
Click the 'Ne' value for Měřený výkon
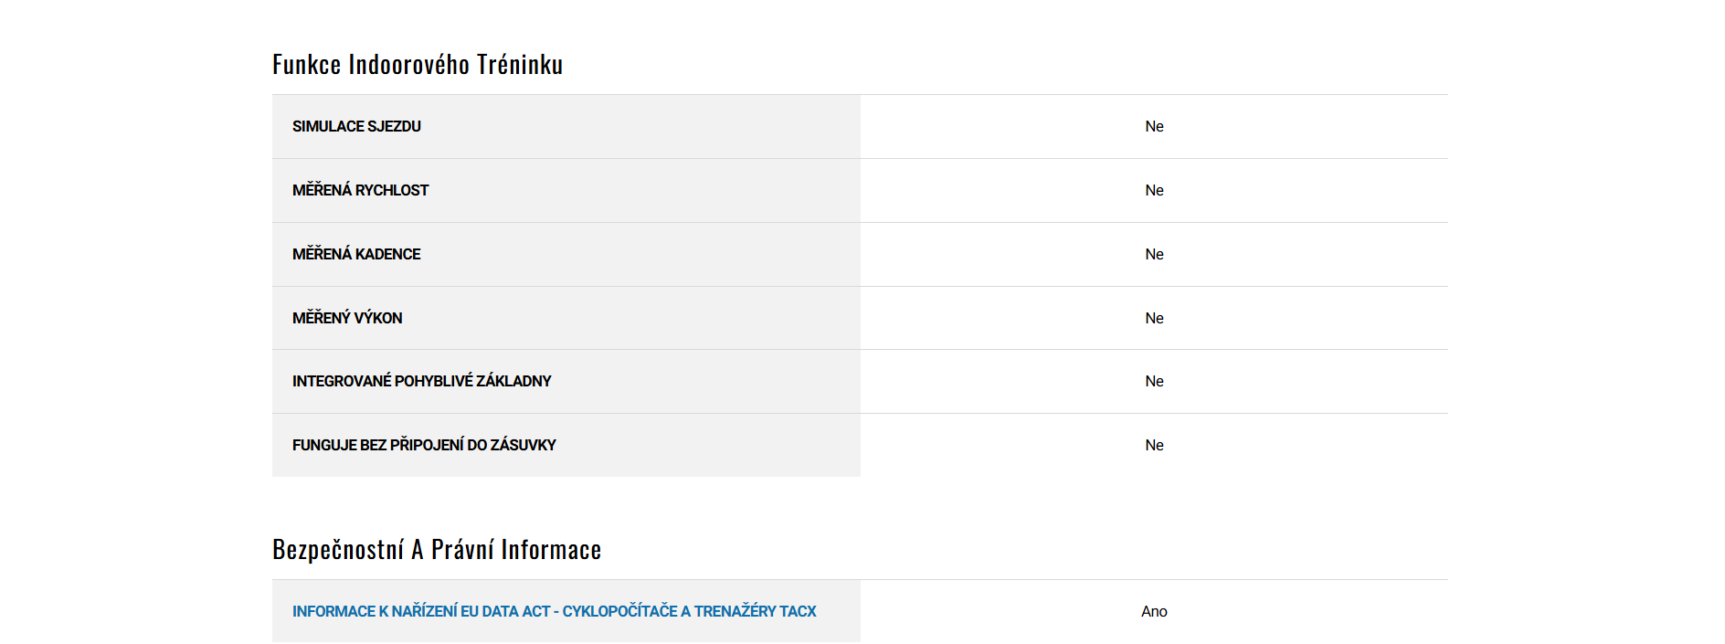click(x=1154, y=318)
